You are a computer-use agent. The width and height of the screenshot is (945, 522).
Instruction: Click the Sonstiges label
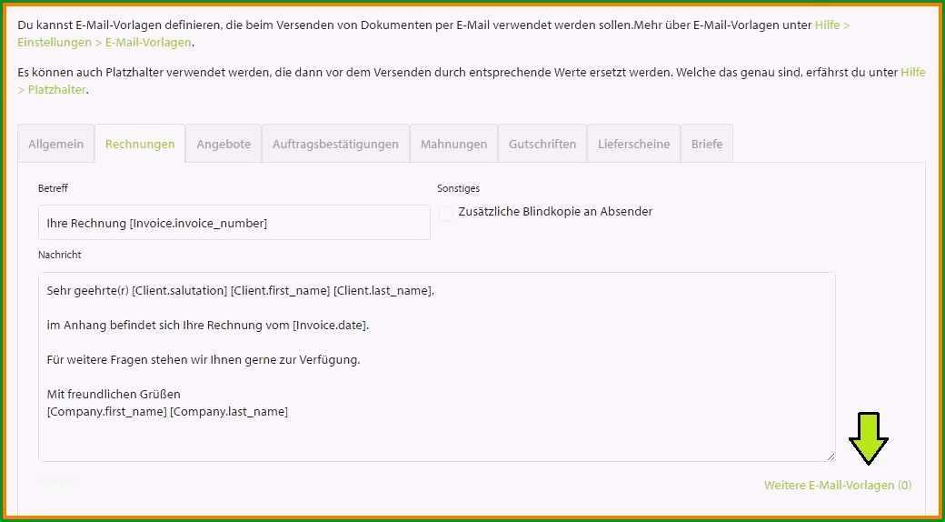(x=459, y=188)
